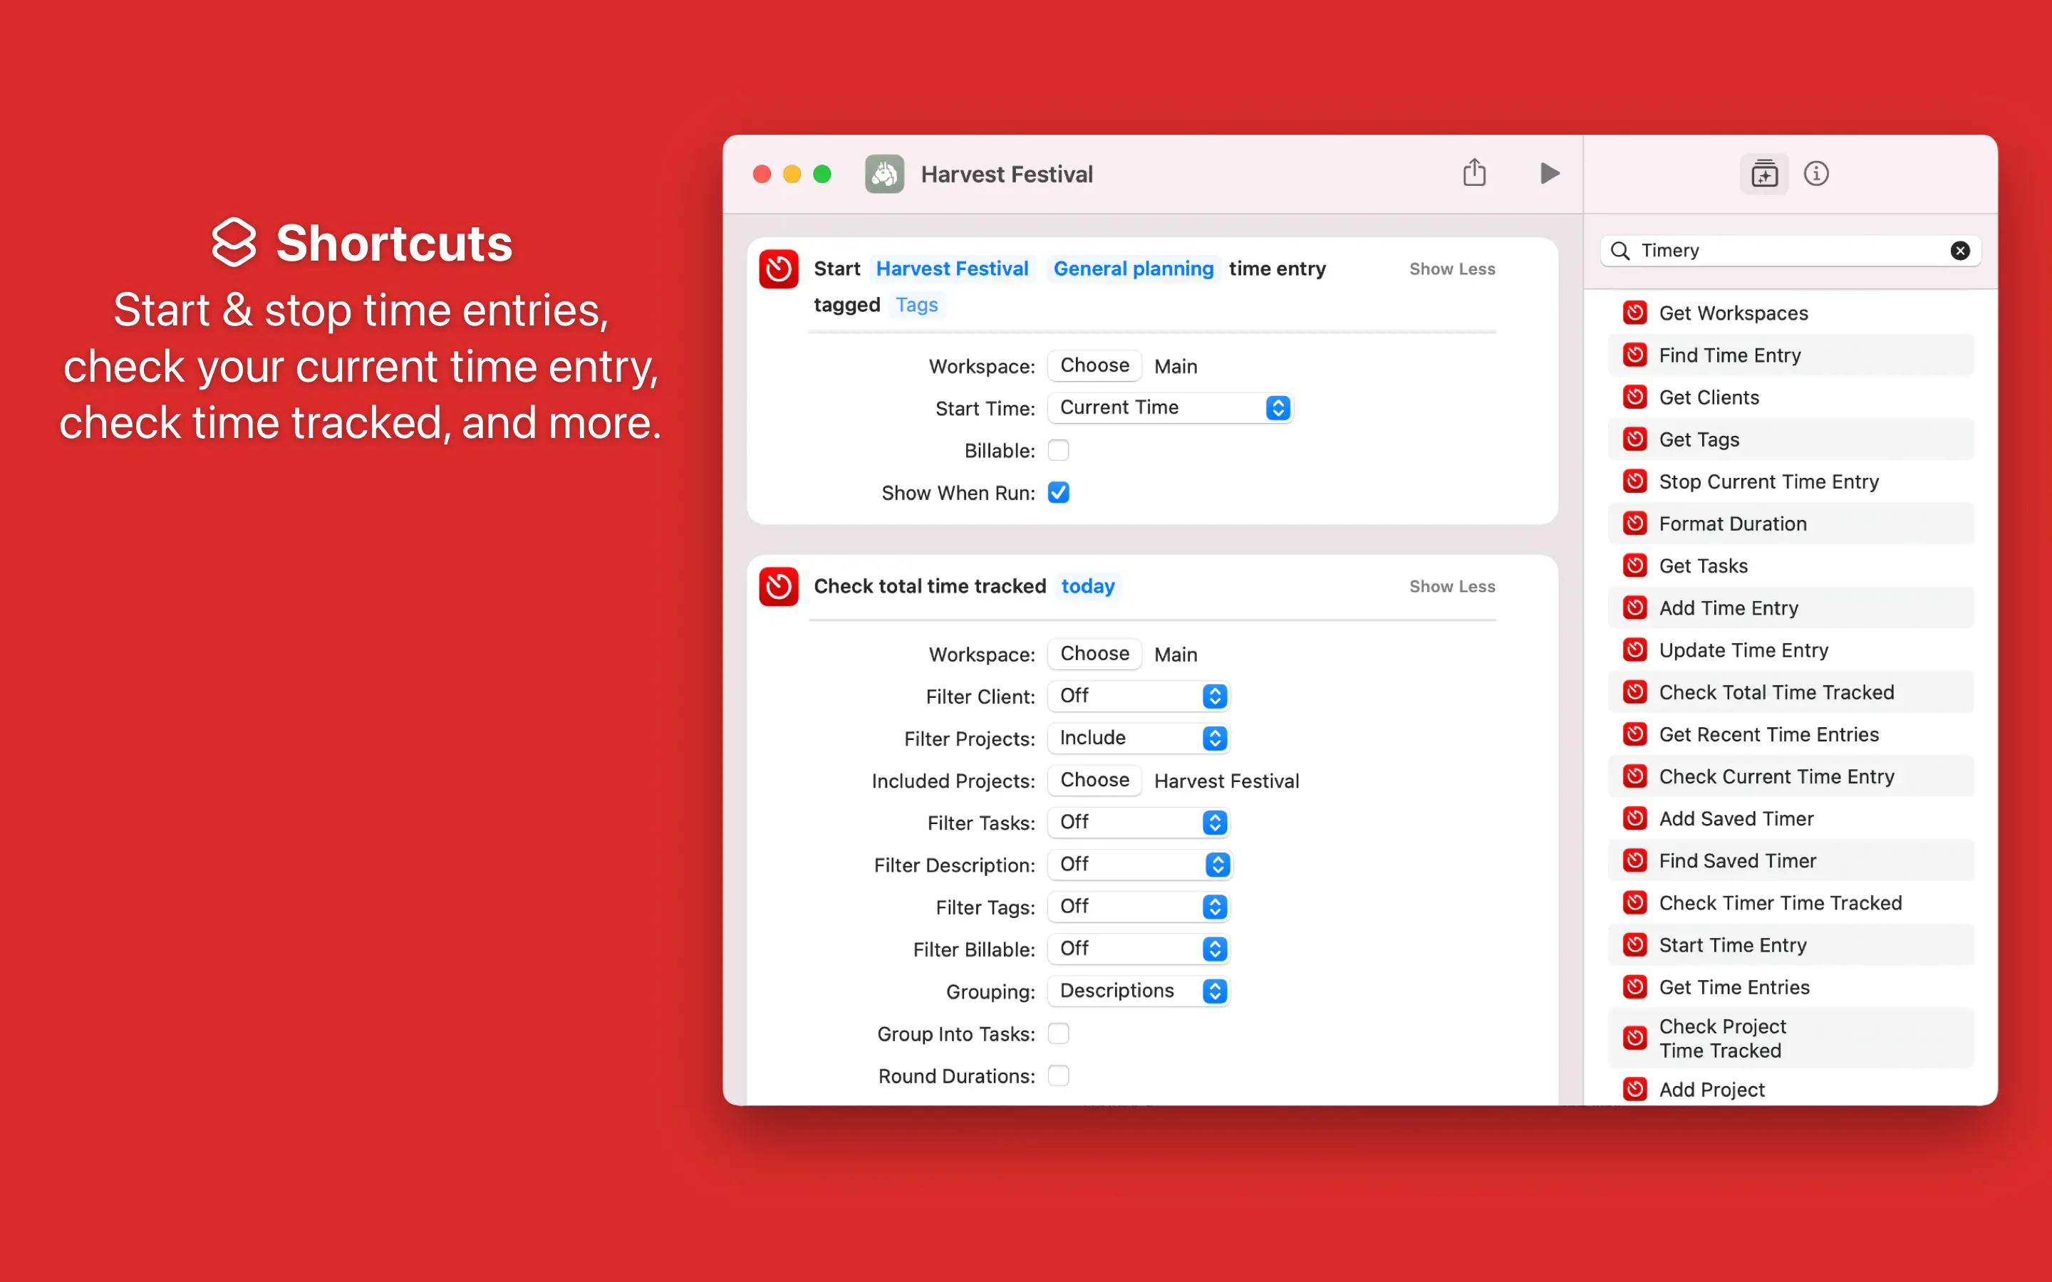Enable the Round Durations checkbox
Image resolution: width=2052 pixels, height=1282 pixels.
[x=1058, y=1075]
